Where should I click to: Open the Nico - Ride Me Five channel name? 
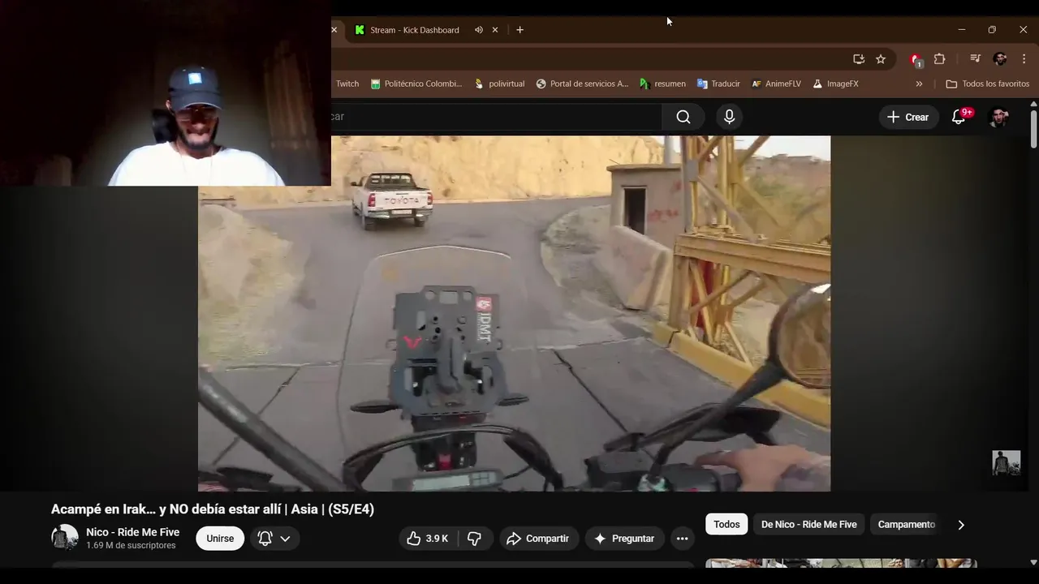click(133, 532)
